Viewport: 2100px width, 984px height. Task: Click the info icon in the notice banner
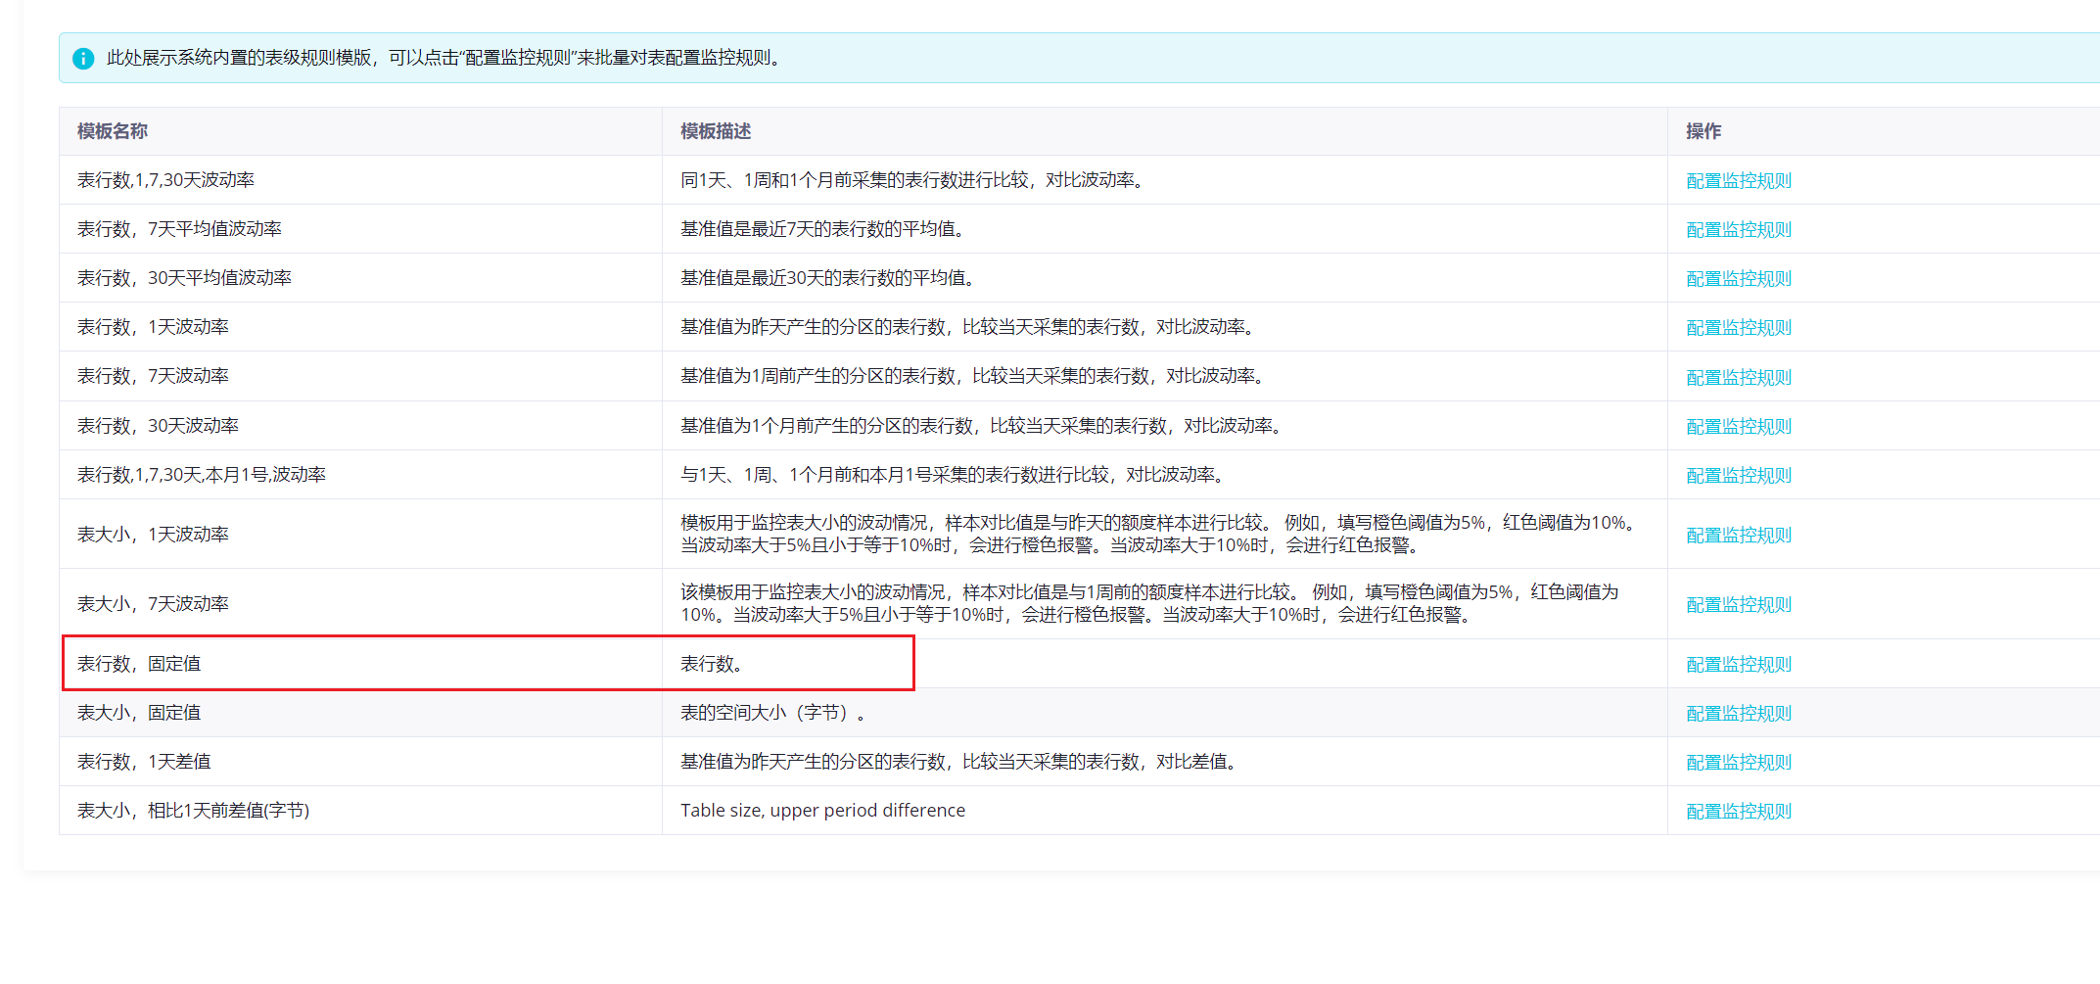click(83, 59)
